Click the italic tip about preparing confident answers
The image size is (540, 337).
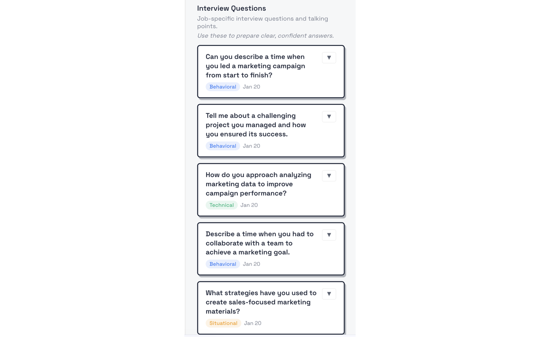pyautogui.click(x=265, y=35)
